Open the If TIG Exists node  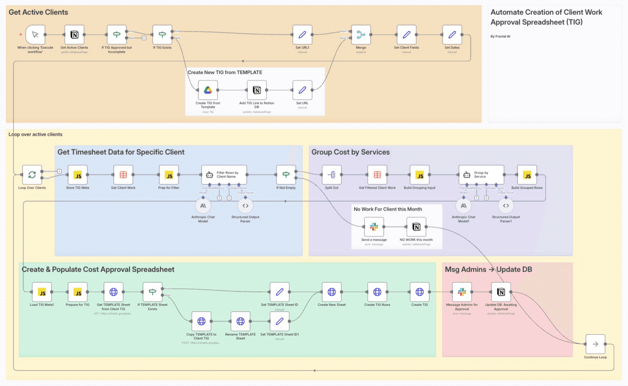point(162,35)
